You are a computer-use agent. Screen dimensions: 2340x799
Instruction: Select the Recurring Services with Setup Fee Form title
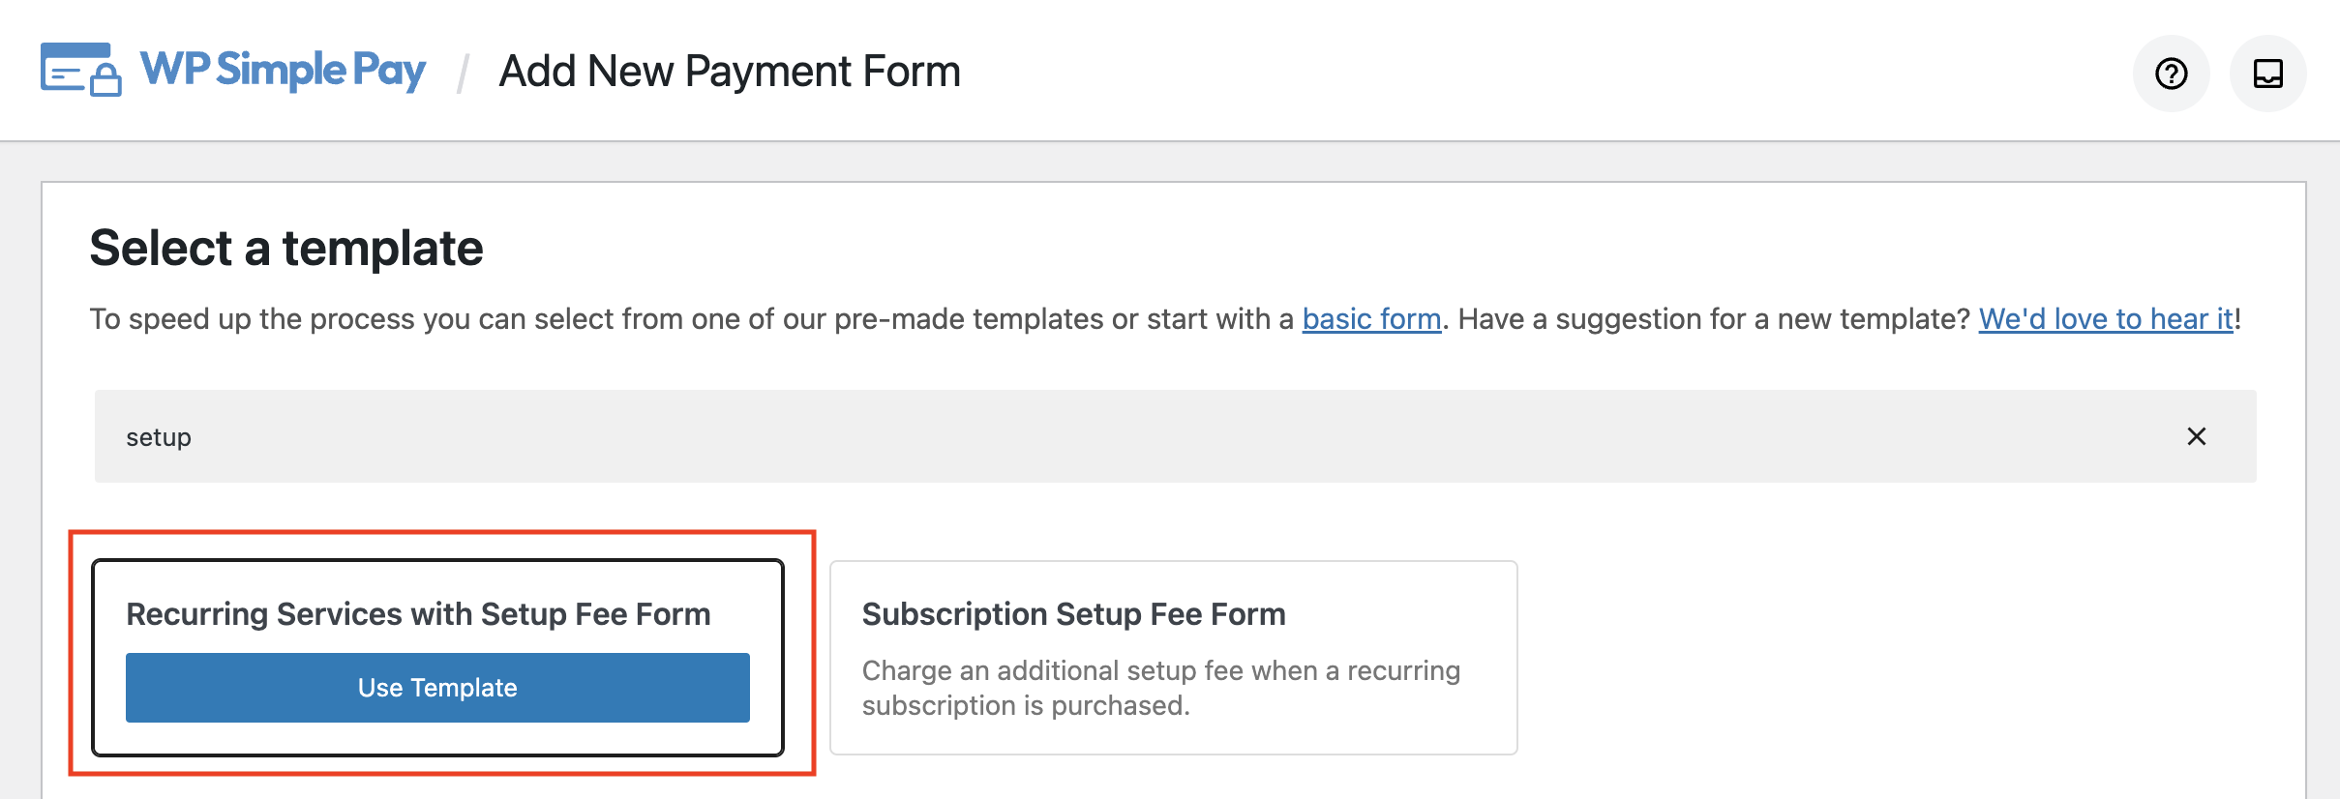[418, 614]
